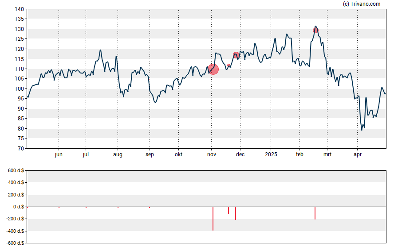The image size is (394, 250).
Task: Click the 'nov' month label
Action: (212, 154)
